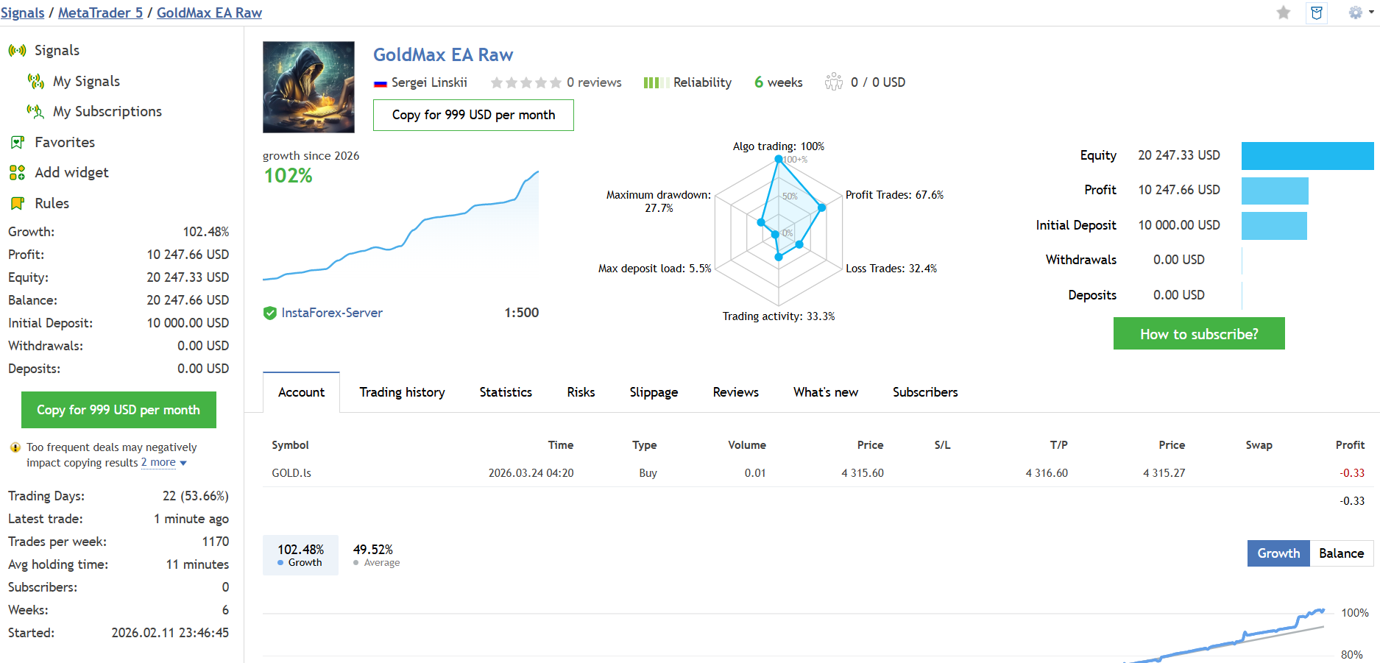Select the Growth chart toggle button
Viewport: 1380px width, 663px height.
[1278, 553]
